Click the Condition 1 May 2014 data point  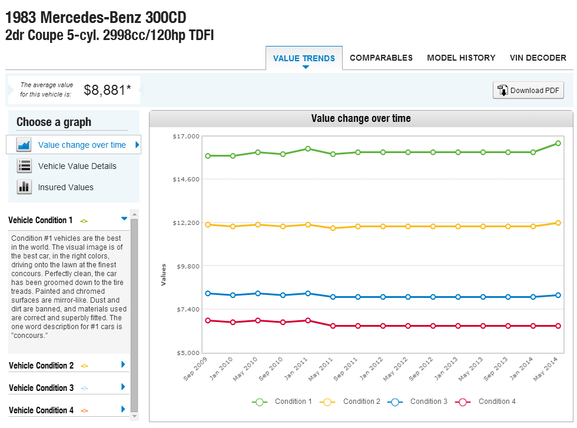point(558,143)
